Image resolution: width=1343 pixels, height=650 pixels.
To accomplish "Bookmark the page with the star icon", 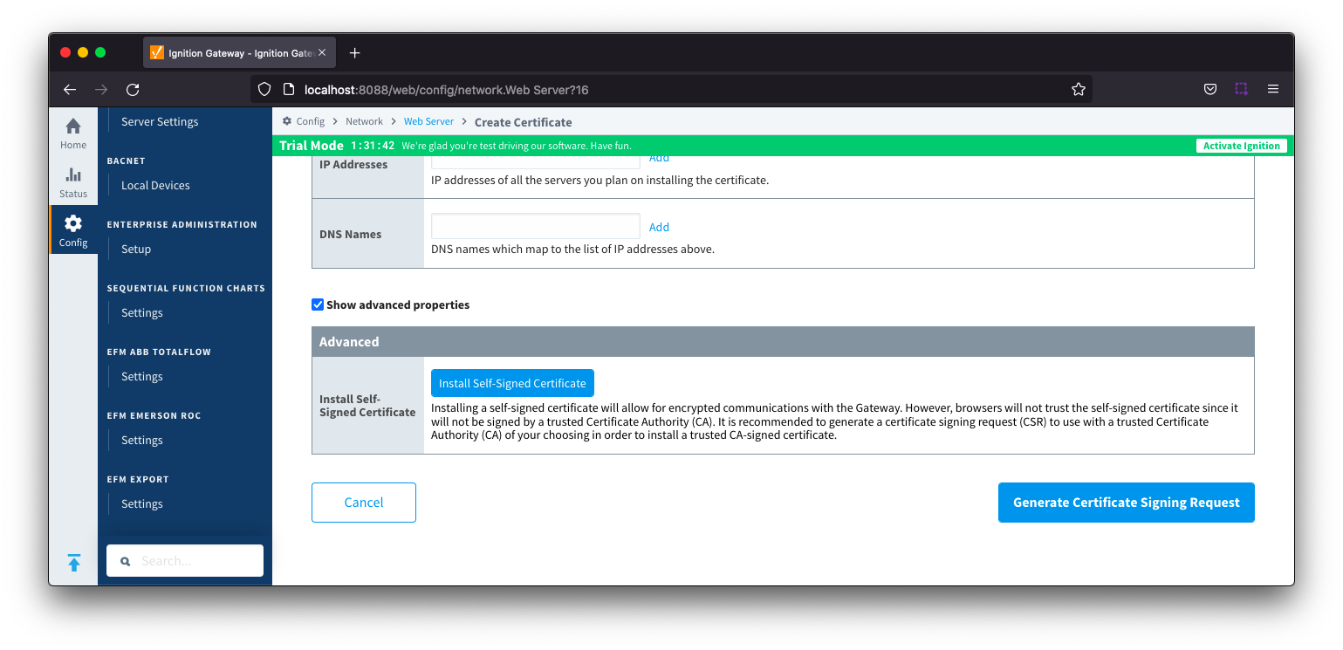I will point(1078,89).
